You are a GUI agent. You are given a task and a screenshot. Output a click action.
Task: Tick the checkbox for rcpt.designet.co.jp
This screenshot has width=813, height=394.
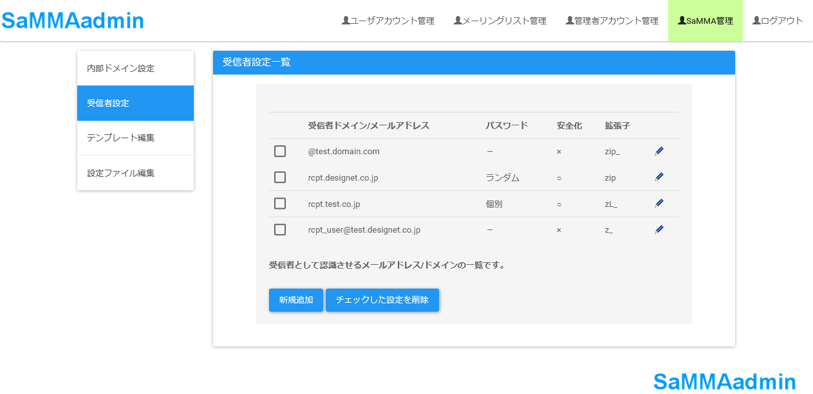[280, 177]
